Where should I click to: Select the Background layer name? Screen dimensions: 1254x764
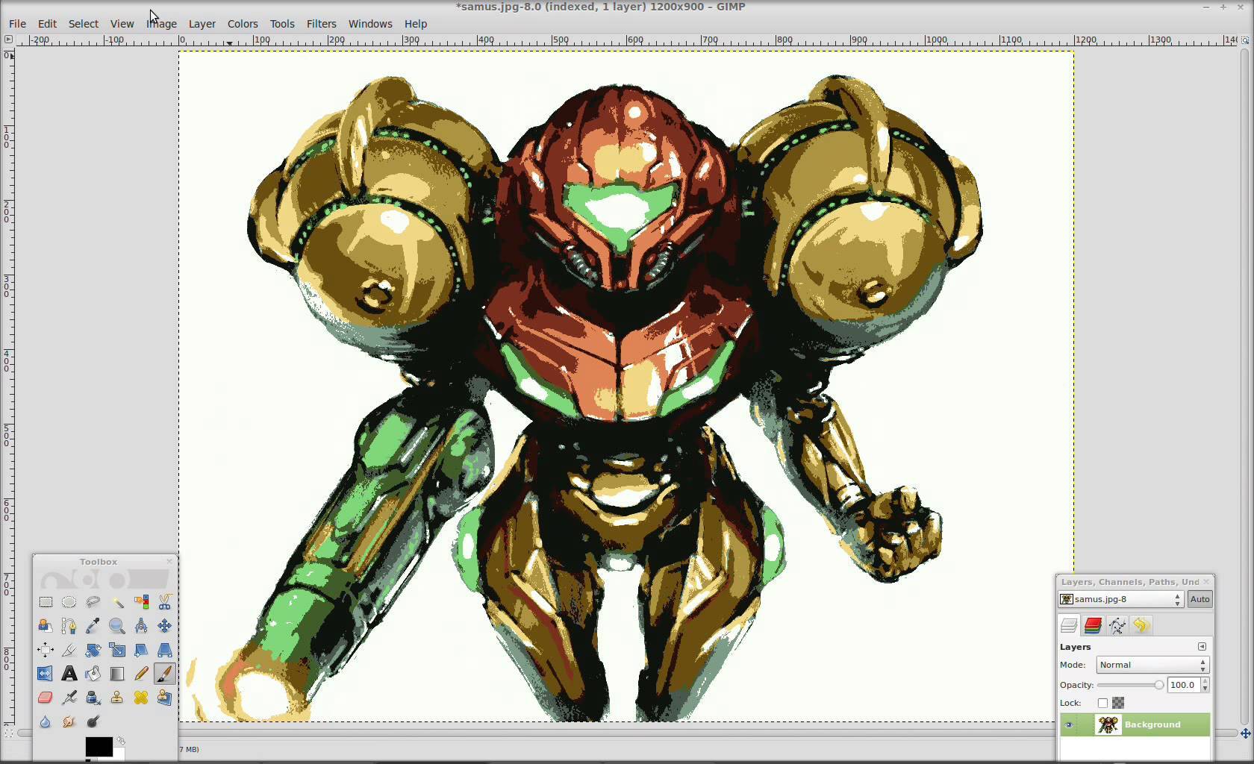1152,724
